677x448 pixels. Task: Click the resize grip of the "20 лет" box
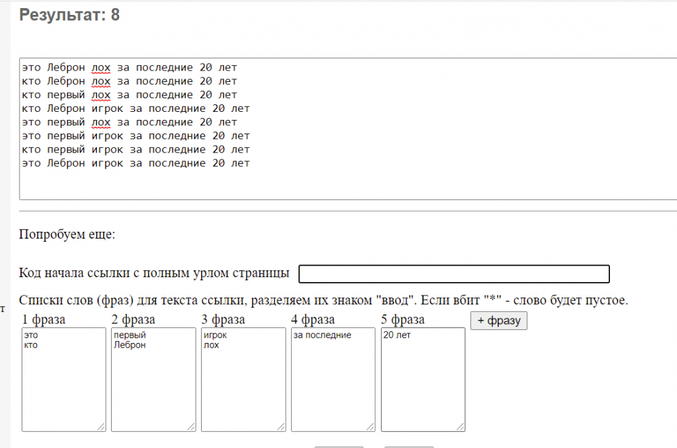(x=461, y=428)
